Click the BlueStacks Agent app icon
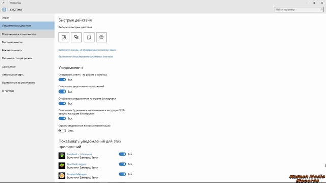326x183 pixels. click(62, 166)
